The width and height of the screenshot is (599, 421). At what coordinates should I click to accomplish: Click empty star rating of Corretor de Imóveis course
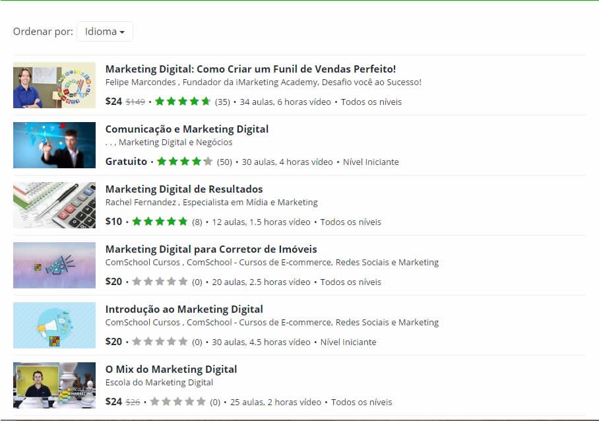pos(160,282)
